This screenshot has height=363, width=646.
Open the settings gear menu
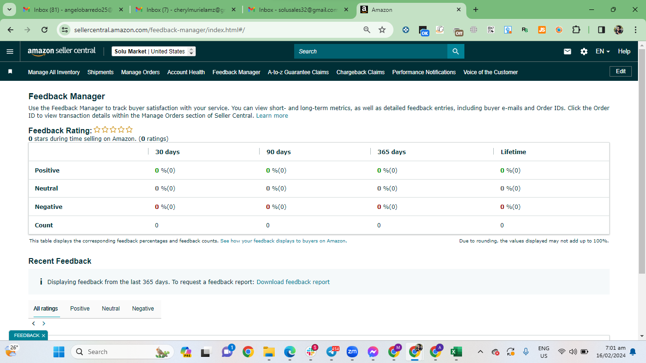pos(584,52)
